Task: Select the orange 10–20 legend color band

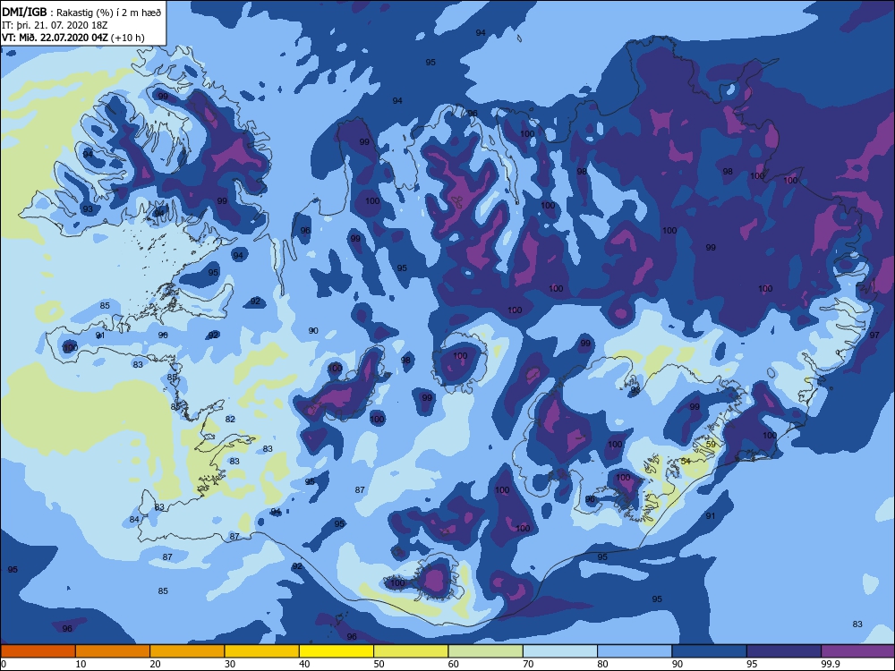Action: [113, 651]
